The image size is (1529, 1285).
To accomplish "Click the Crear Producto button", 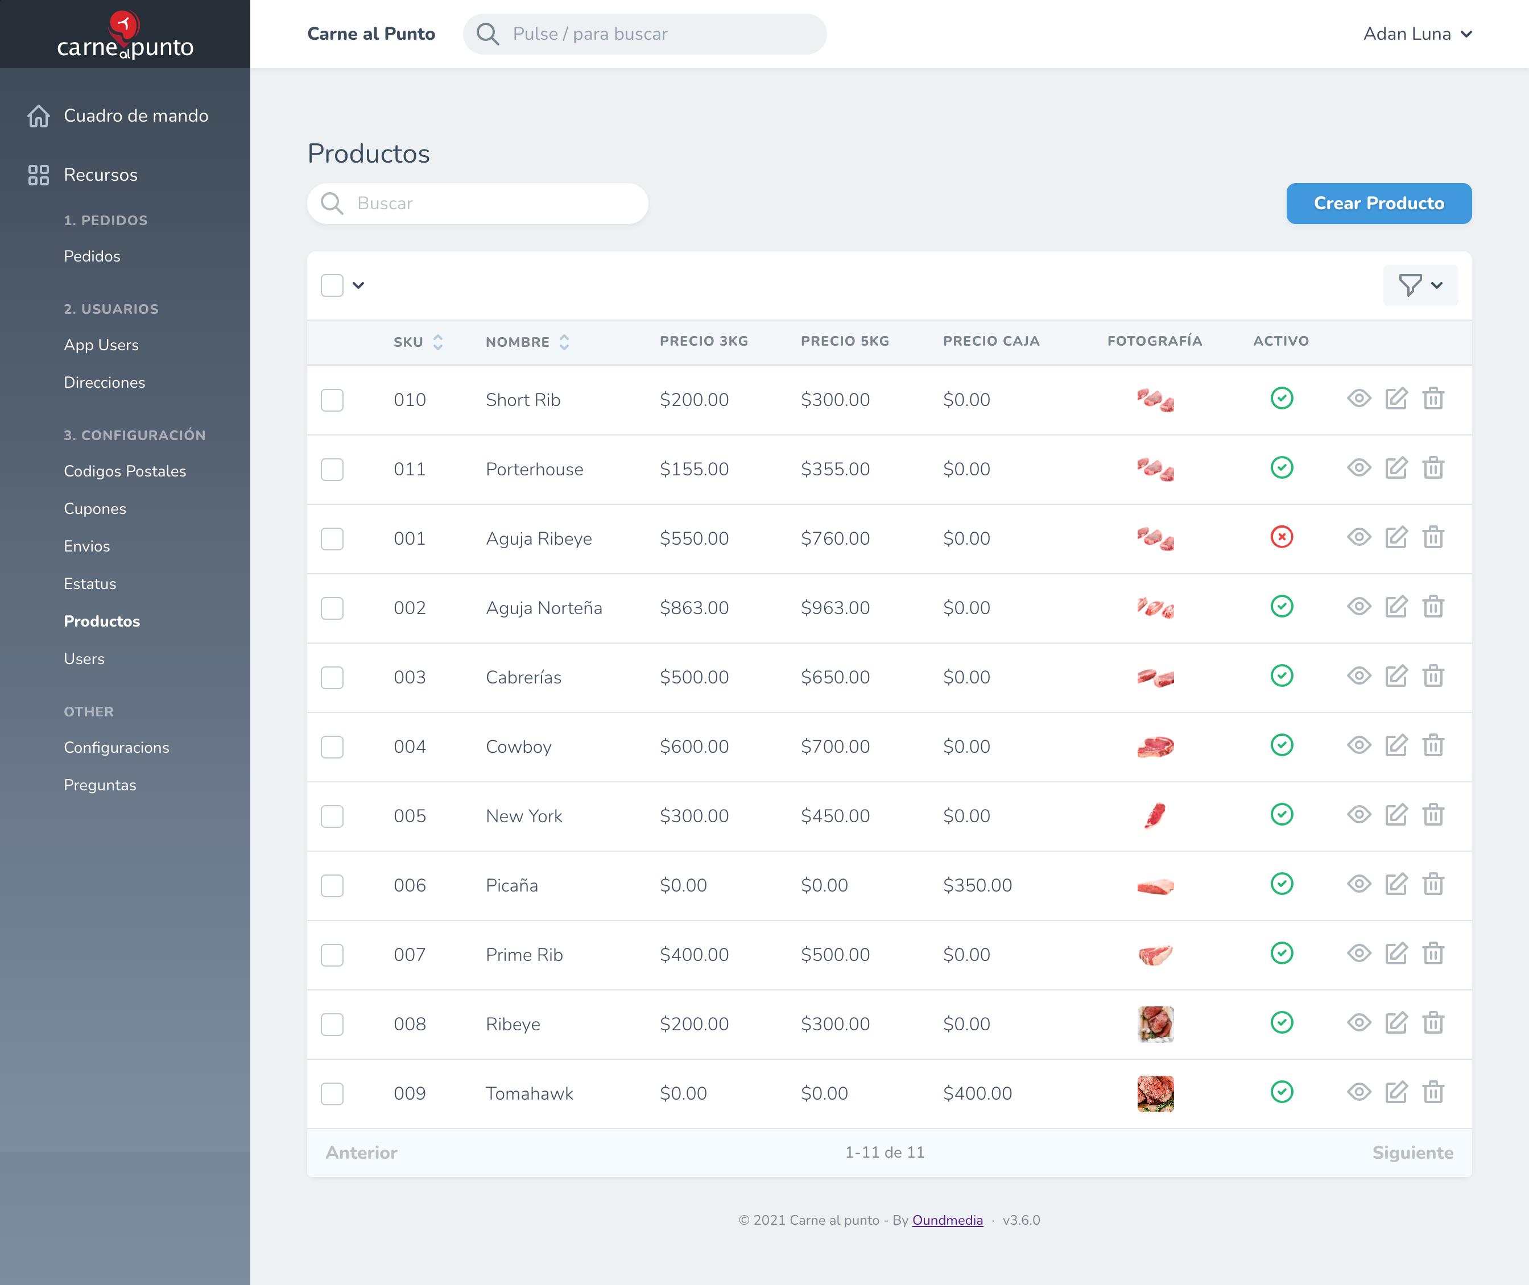I will tap(1379, 203).
